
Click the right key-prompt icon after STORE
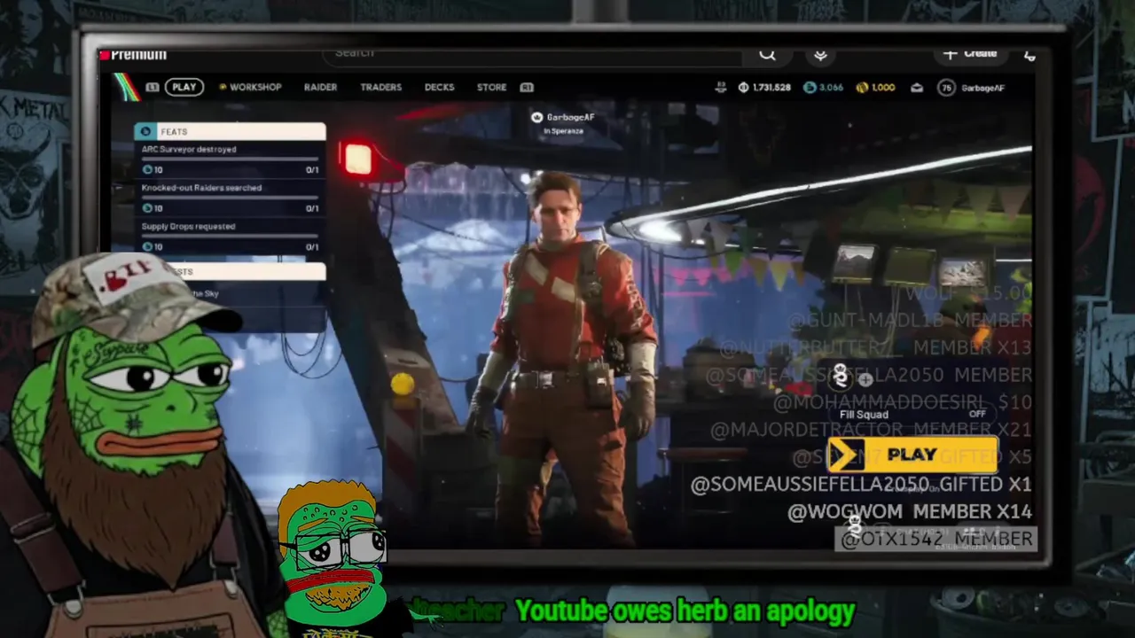pos(527,88)
